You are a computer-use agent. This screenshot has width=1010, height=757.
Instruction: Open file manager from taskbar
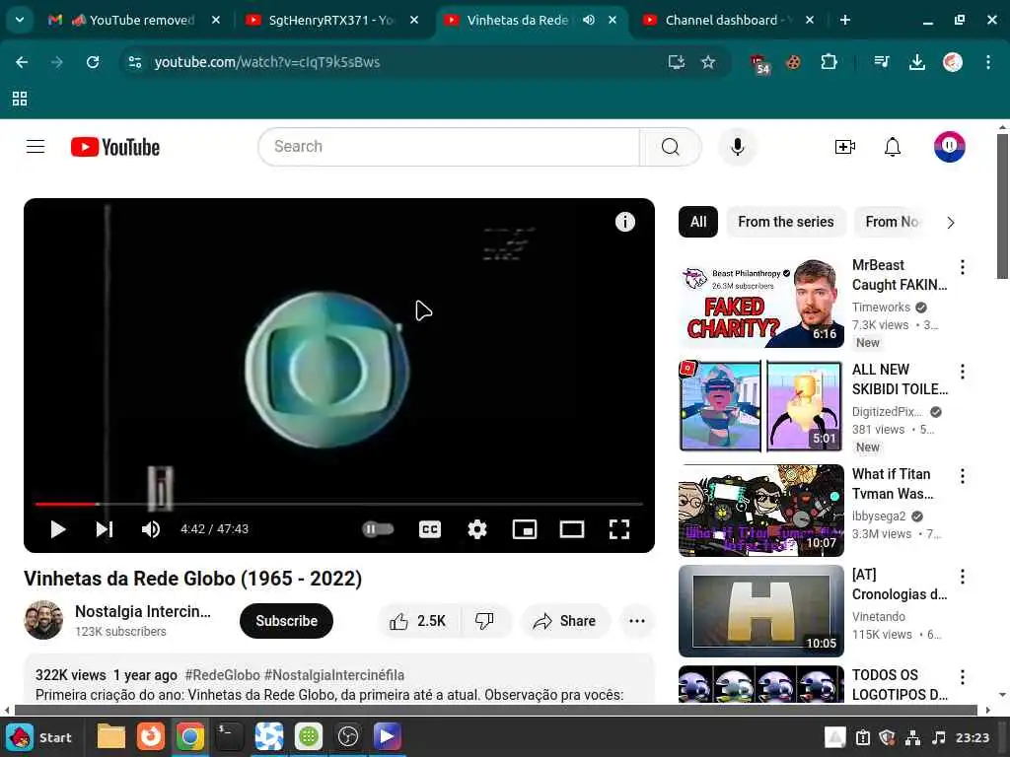(x=110, y=737)
